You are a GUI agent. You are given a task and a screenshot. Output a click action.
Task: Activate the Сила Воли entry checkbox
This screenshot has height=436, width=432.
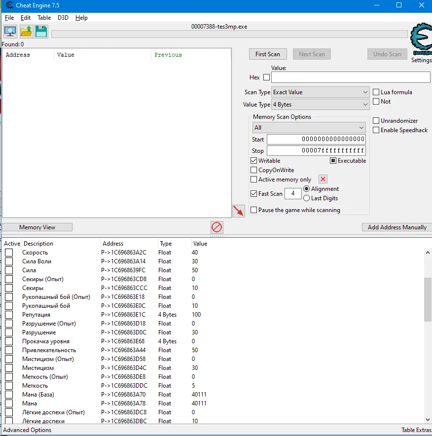(x=9, y=261)
